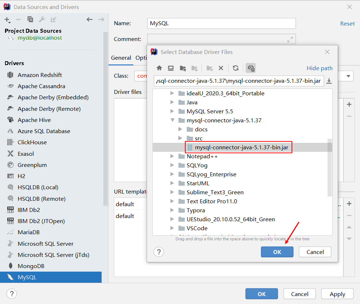Close the Select Database Driver Files dialog

coord(327,52)
